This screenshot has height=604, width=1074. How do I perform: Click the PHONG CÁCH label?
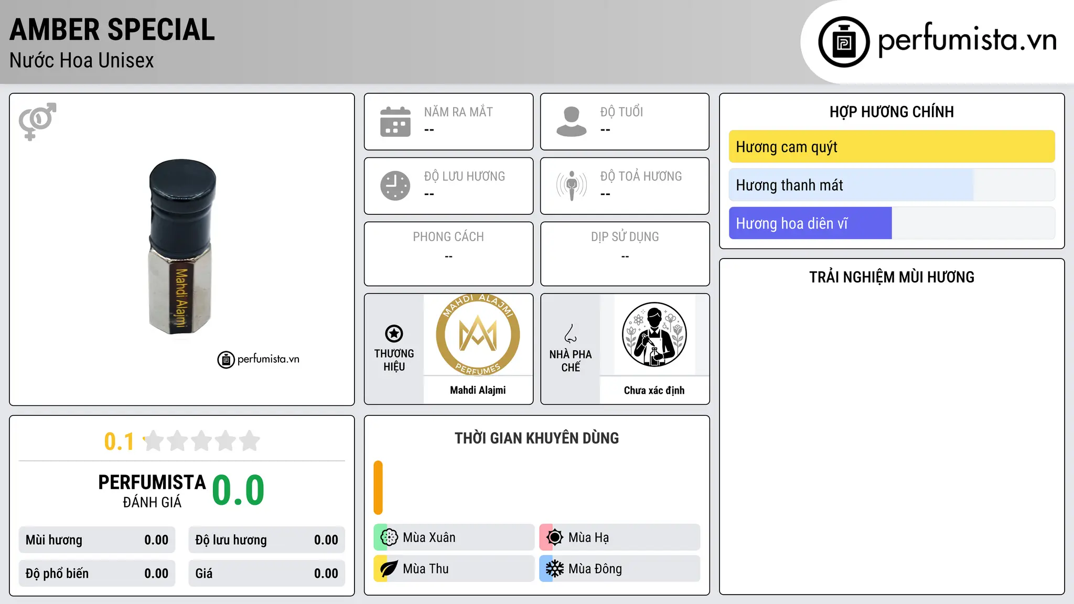tap(448, 237)
